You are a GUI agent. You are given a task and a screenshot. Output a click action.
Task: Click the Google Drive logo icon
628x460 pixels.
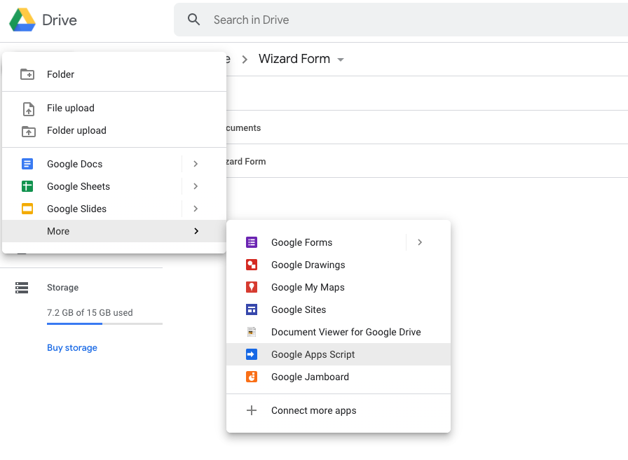coord(22,20)
